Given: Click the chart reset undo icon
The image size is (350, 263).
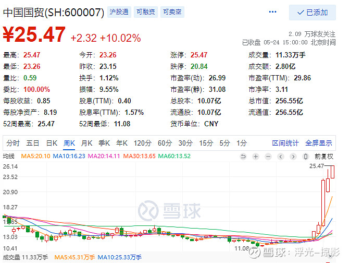Looking at the screenshot, I should point(243,157).
